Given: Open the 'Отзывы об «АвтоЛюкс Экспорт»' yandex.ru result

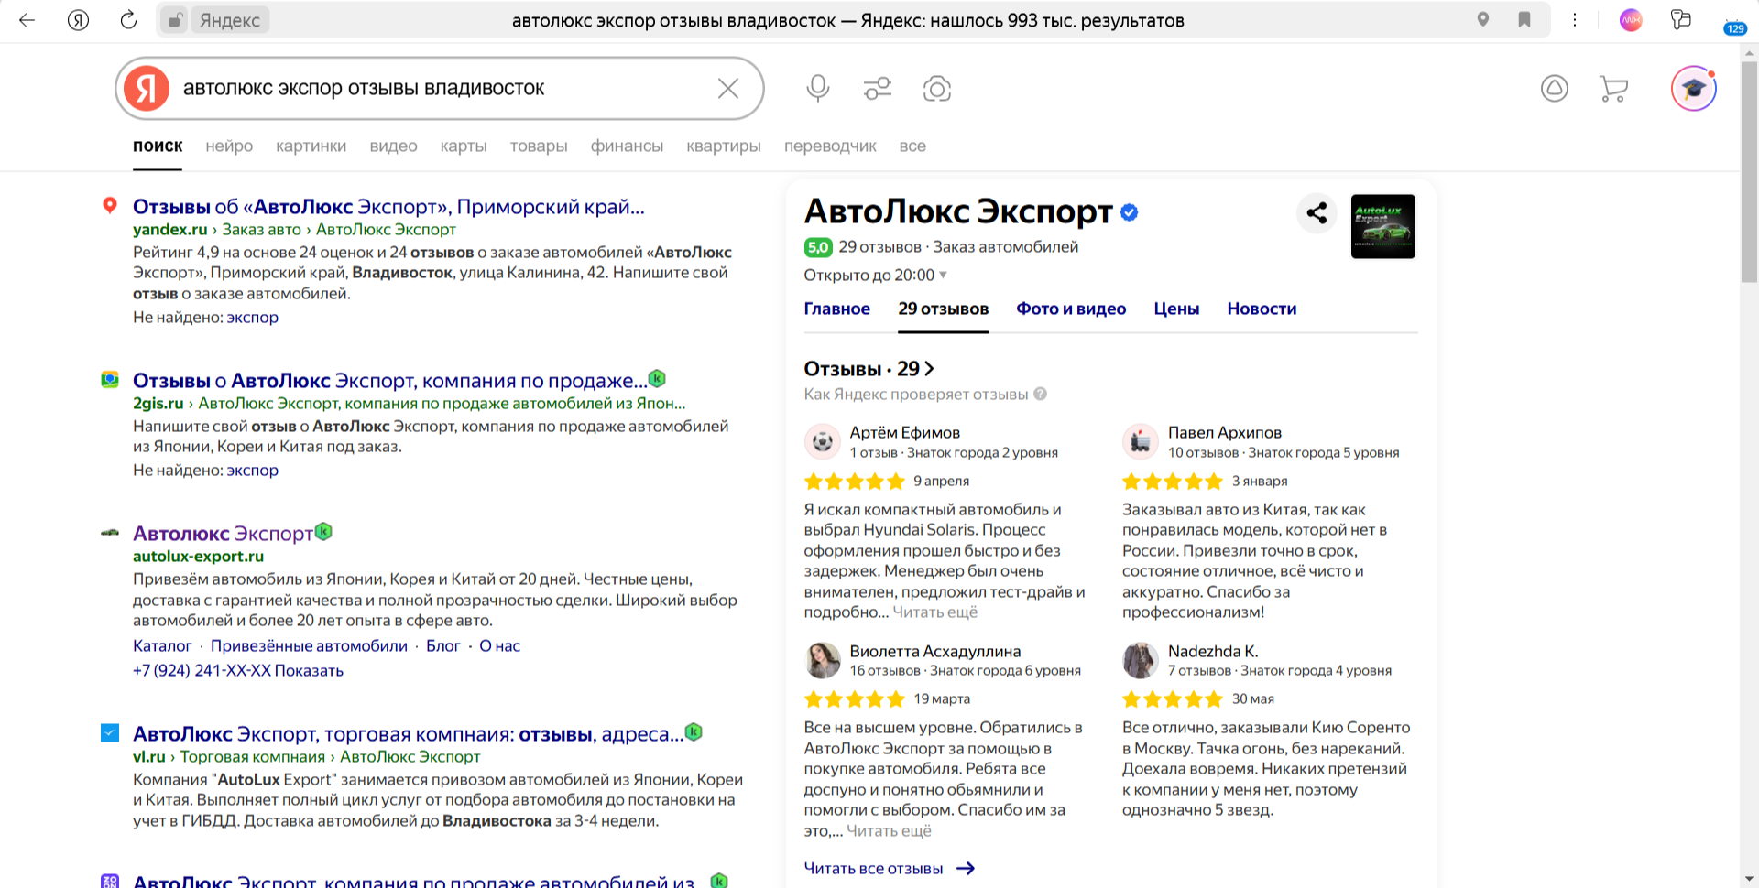Looking at the screenshot, I should tap(388, 207).
